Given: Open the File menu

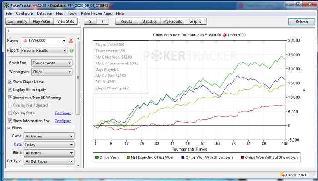Looking at the screenshot, I should click(9, 13).
